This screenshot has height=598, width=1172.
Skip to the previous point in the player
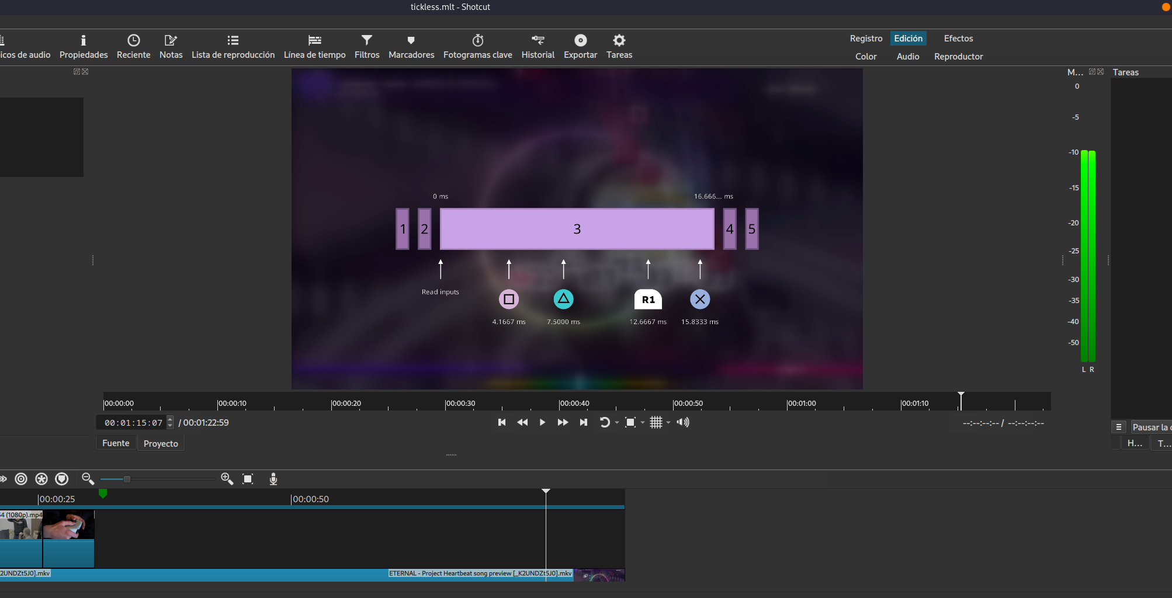[x=502, y=422]
